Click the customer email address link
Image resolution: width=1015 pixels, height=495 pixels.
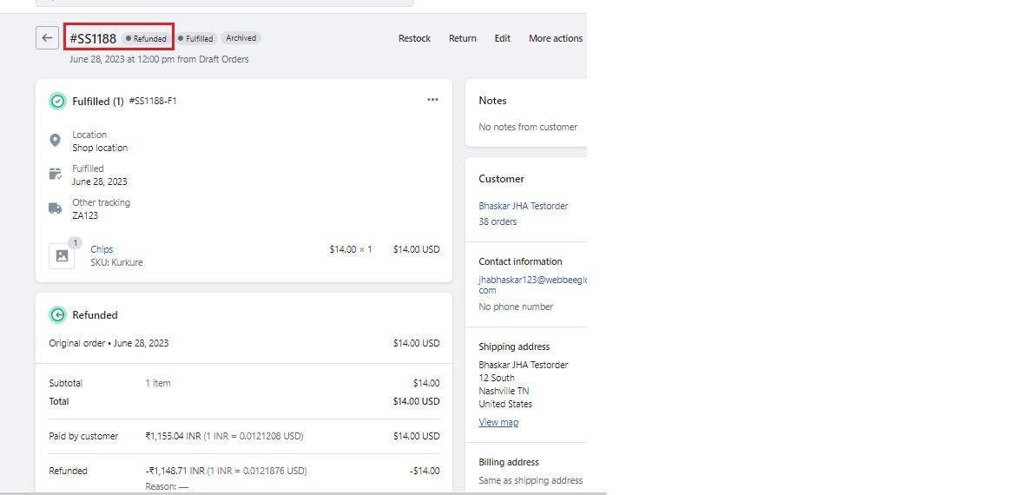click(x=533, y=285)
